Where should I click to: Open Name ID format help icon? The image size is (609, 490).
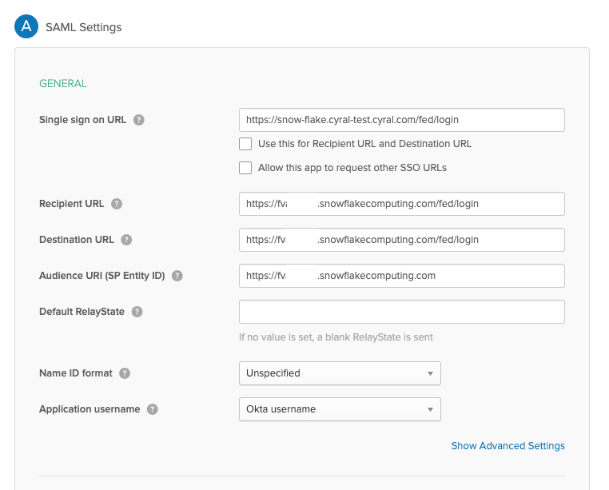point(125,373)
